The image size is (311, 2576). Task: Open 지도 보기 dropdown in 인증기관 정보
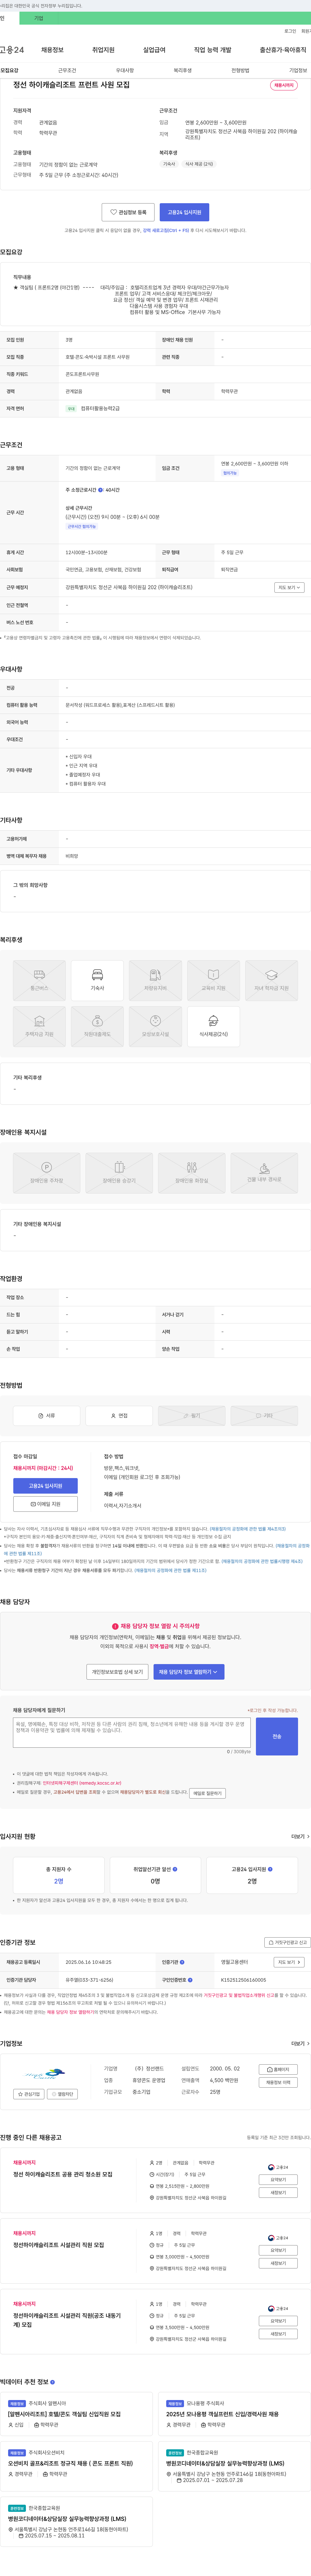pos(289,1962)
